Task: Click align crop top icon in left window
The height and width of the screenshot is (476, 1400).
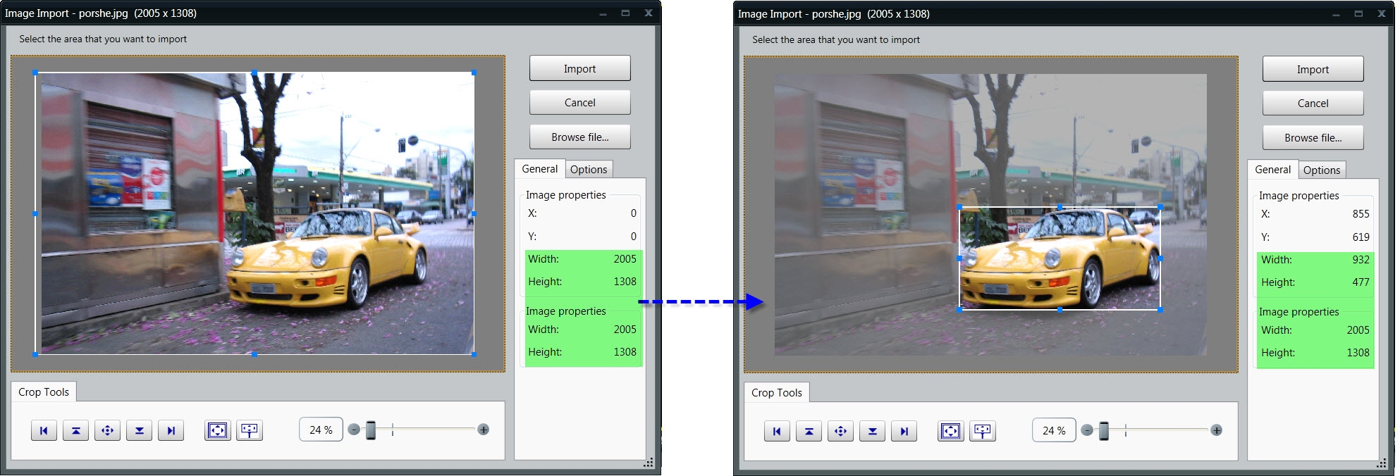Action: pyautogui.click(x=75, y=430)
